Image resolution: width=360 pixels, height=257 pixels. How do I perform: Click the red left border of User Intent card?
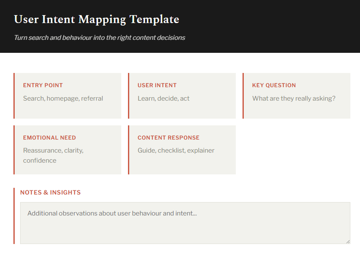[128, 96]
